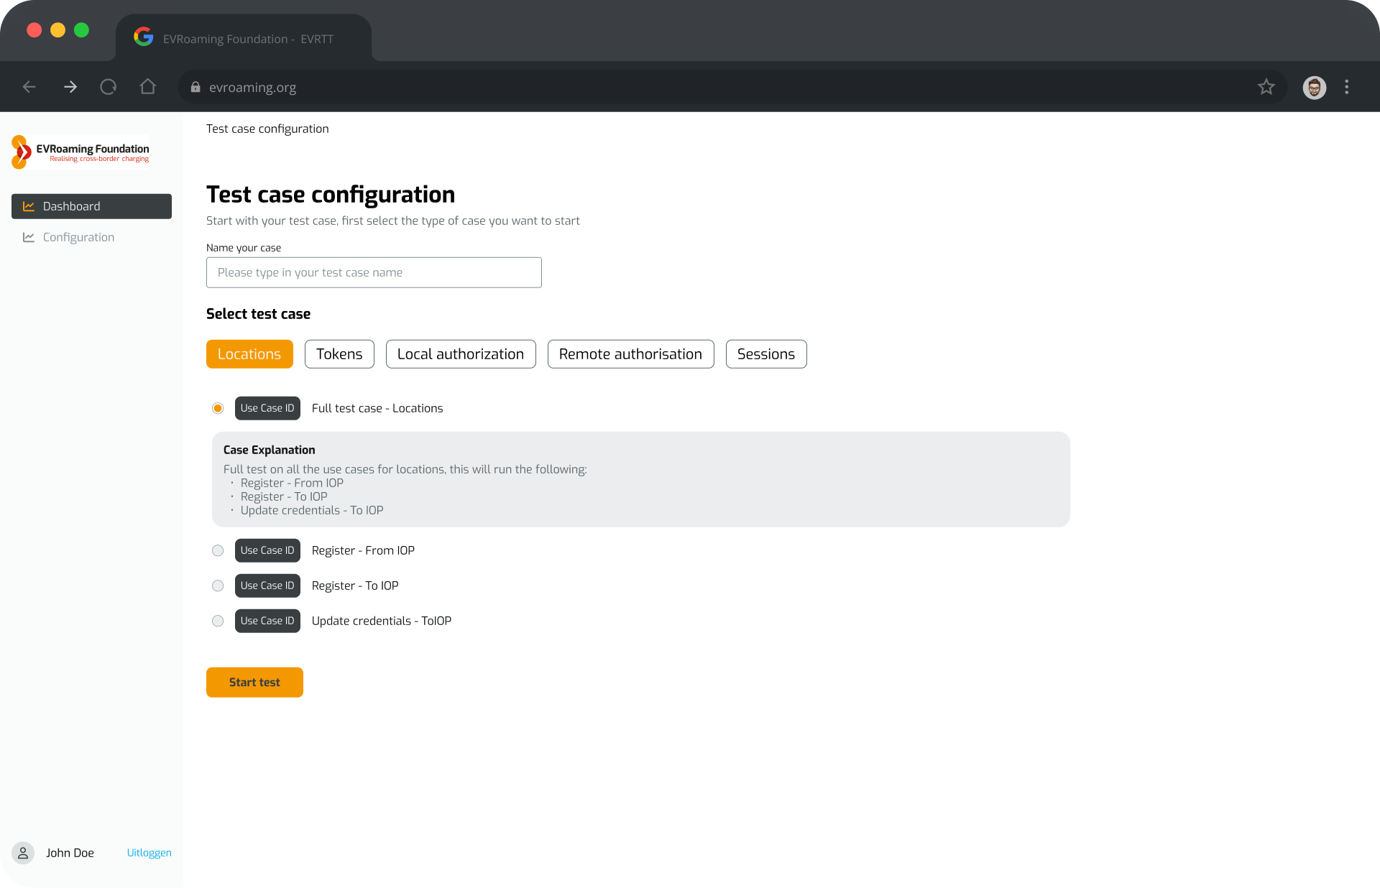
Task: Click the browser home icon
Action: (147, 86)
